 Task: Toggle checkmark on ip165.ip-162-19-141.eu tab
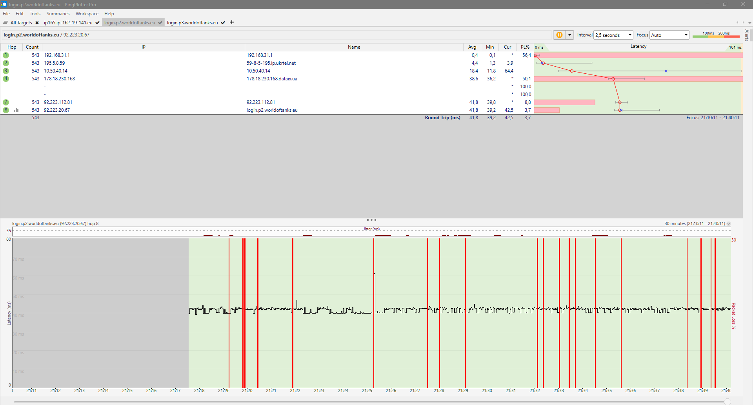pyautogui.click(x=97, y=23)
